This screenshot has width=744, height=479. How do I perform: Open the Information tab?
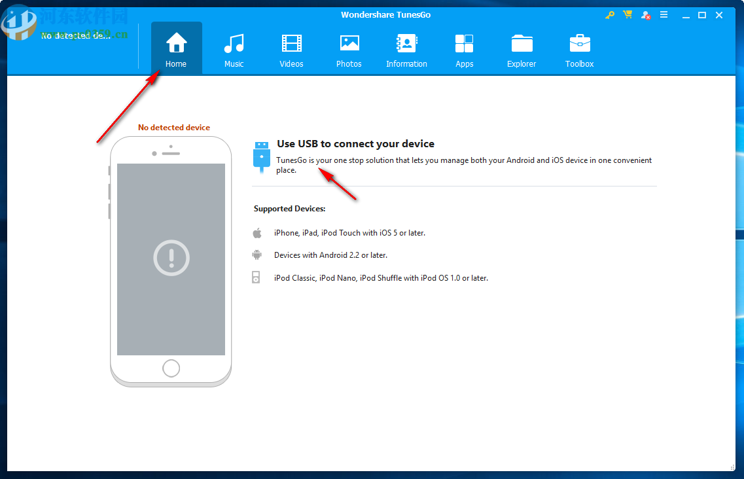coord(406,49)
